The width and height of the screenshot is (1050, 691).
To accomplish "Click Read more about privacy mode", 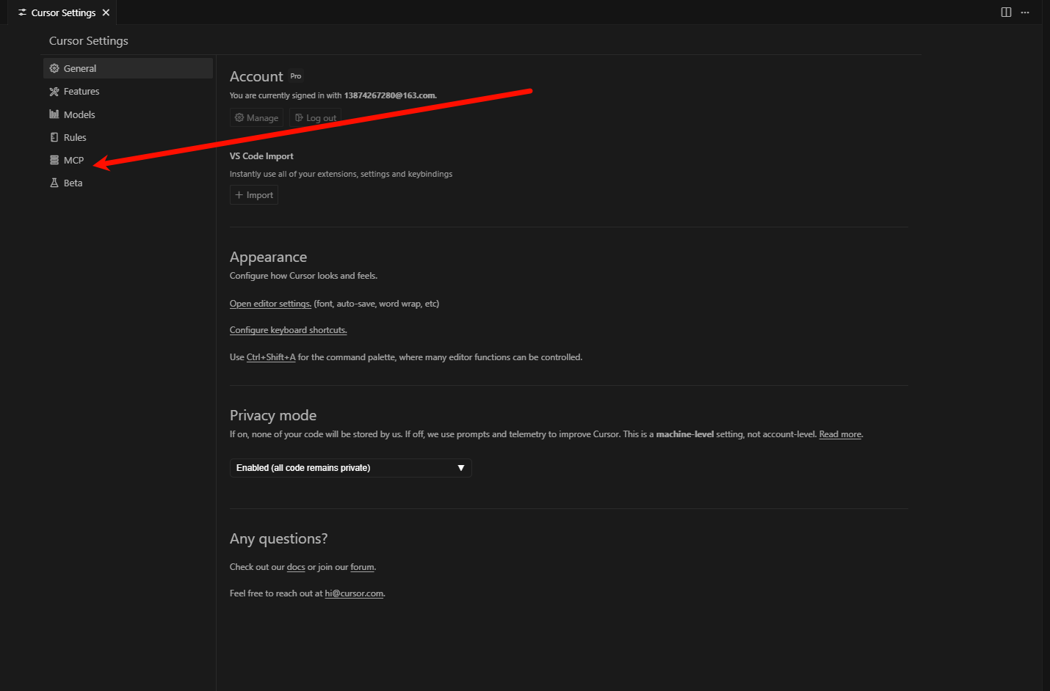I will [840, 434].
